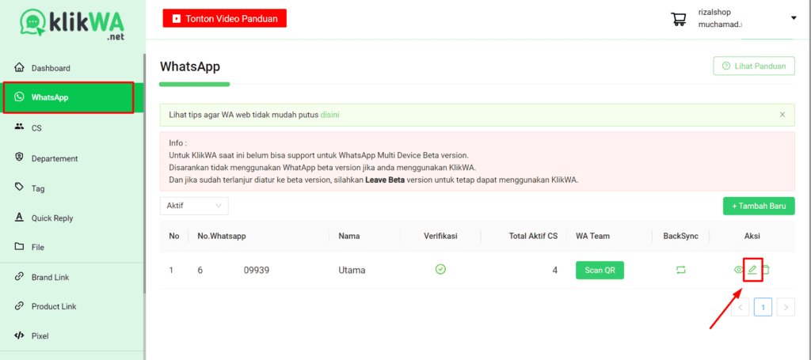
Task: Click the WhatsApp page heading
Action: click(x=190, y=66)
